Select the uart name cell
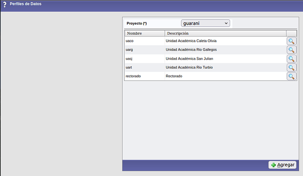The image size is (303, 176). coord(130,68)
